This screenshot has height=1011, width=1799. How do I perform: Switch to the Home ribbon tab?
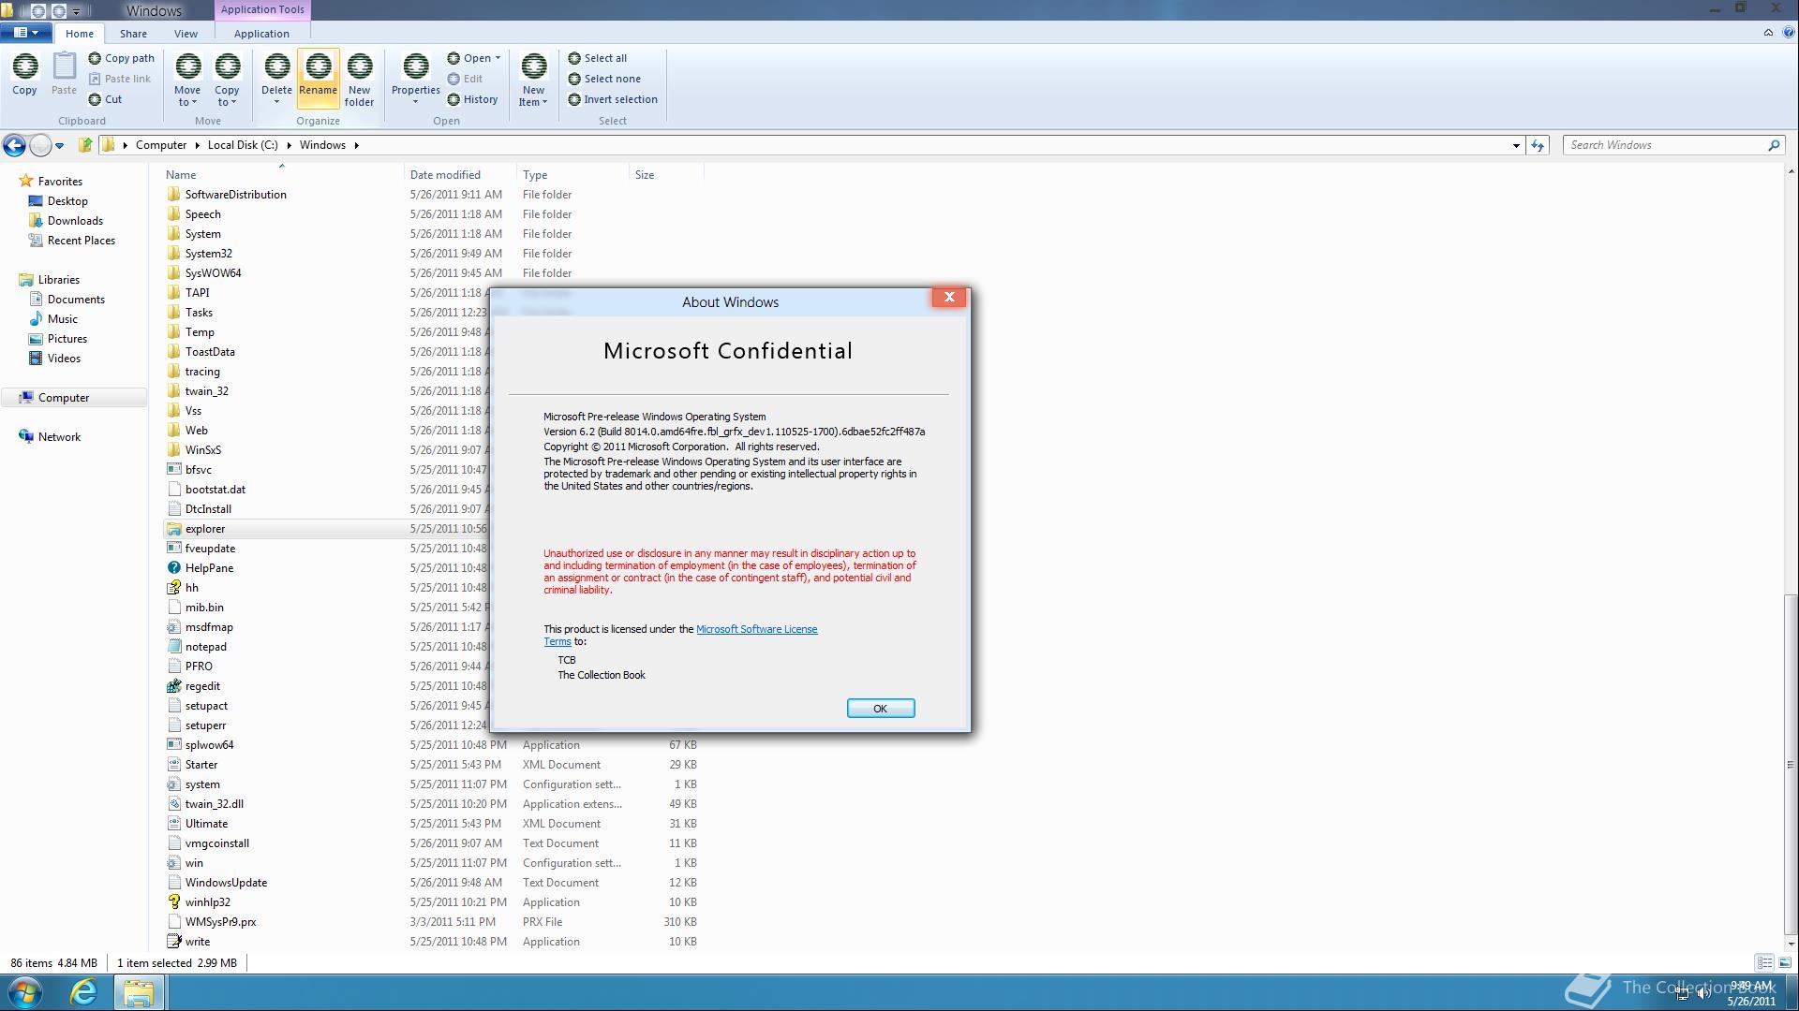coord(79,34)
